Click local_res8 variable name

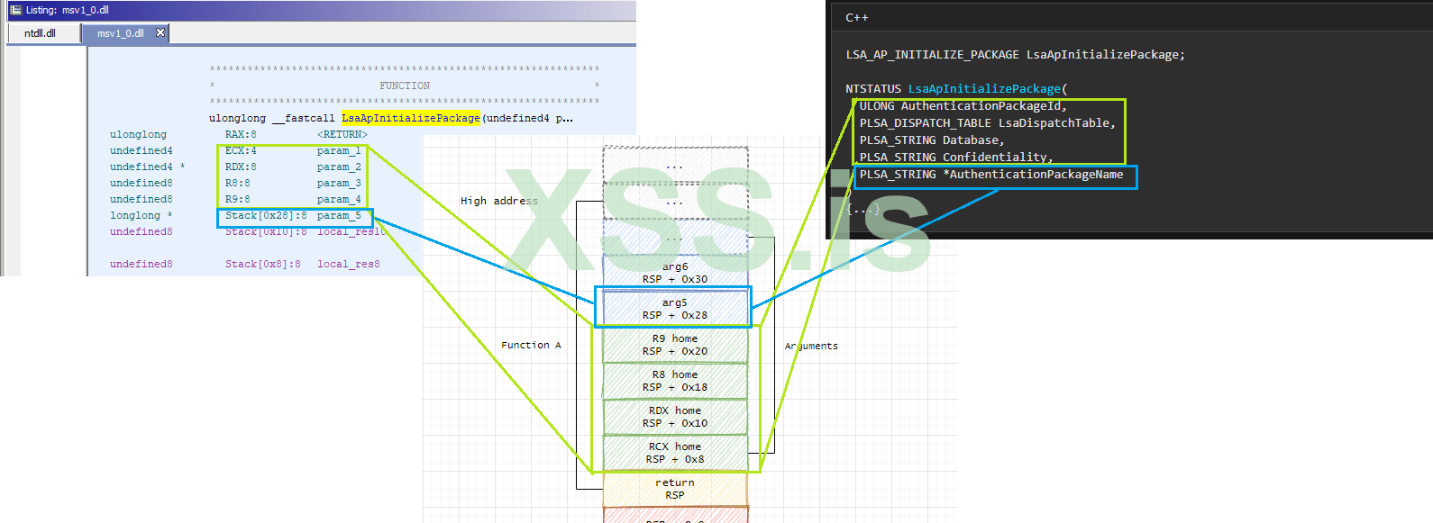click(x=349, y=264)
